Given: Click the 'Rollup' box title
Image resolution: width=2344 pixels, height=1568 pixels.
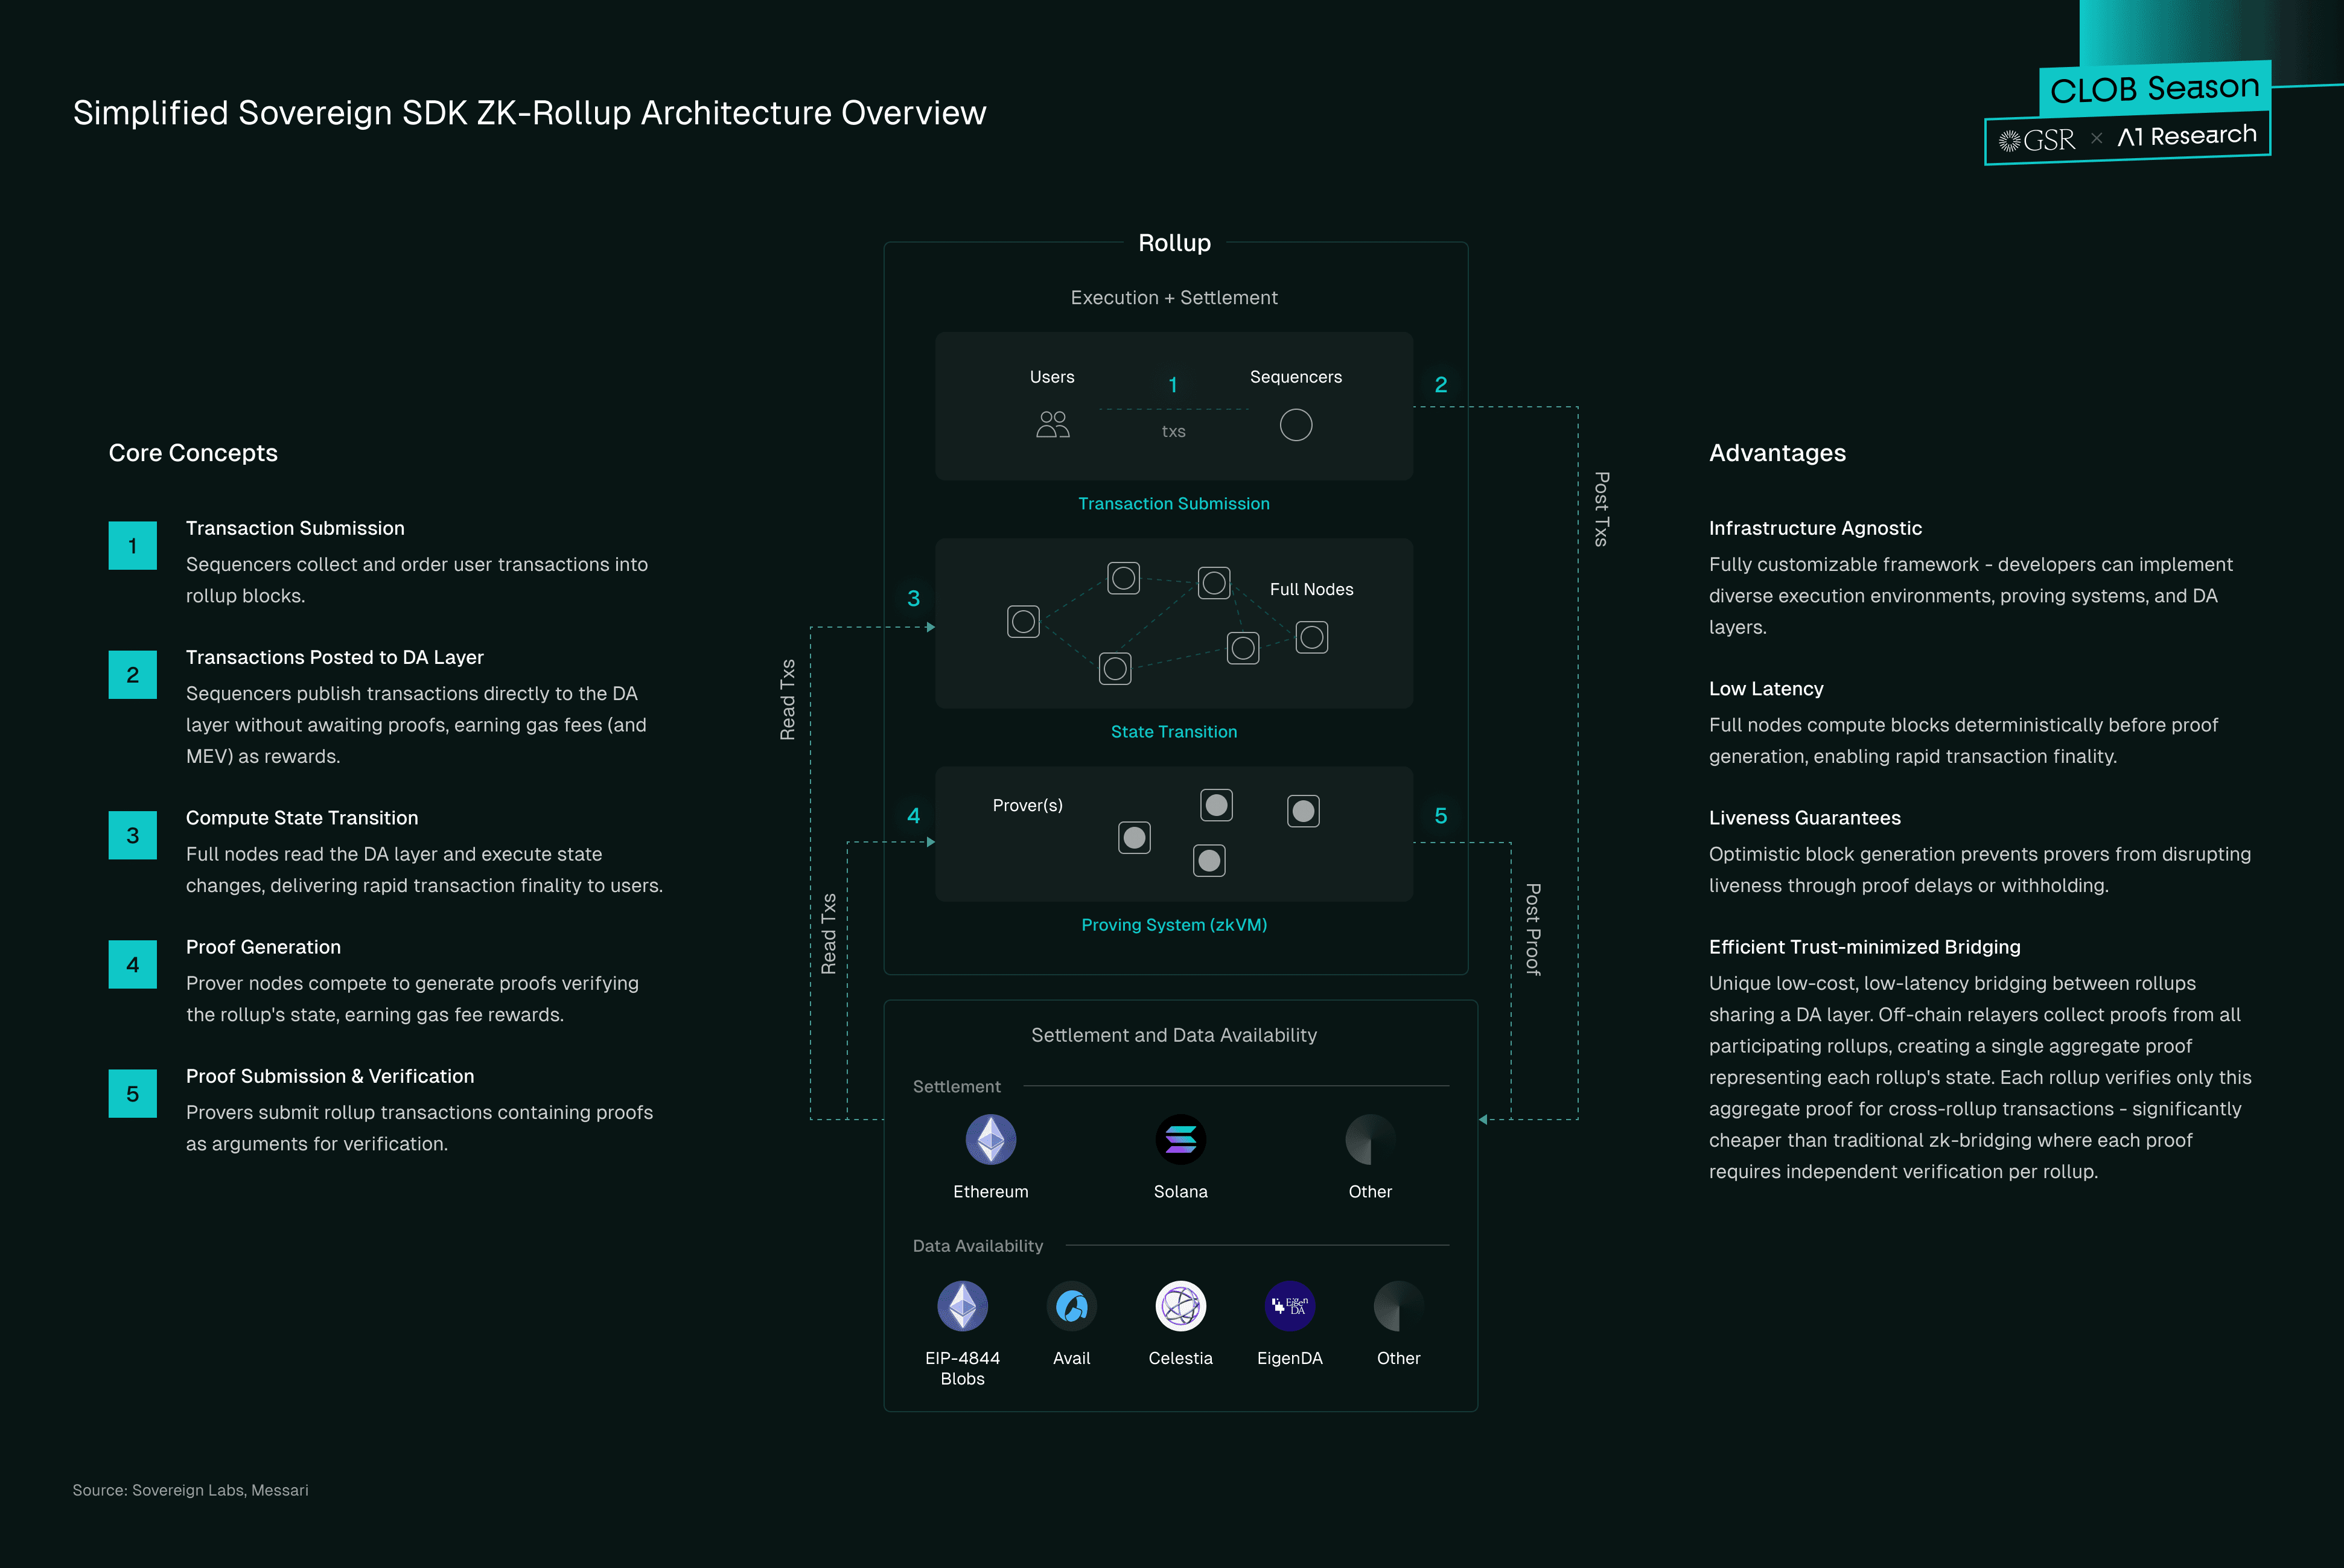Looking at the screenshot, I should point(1175,243).
